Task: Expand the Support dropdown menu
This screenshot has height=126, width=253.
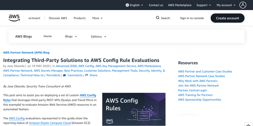Action: pos(204,5)
